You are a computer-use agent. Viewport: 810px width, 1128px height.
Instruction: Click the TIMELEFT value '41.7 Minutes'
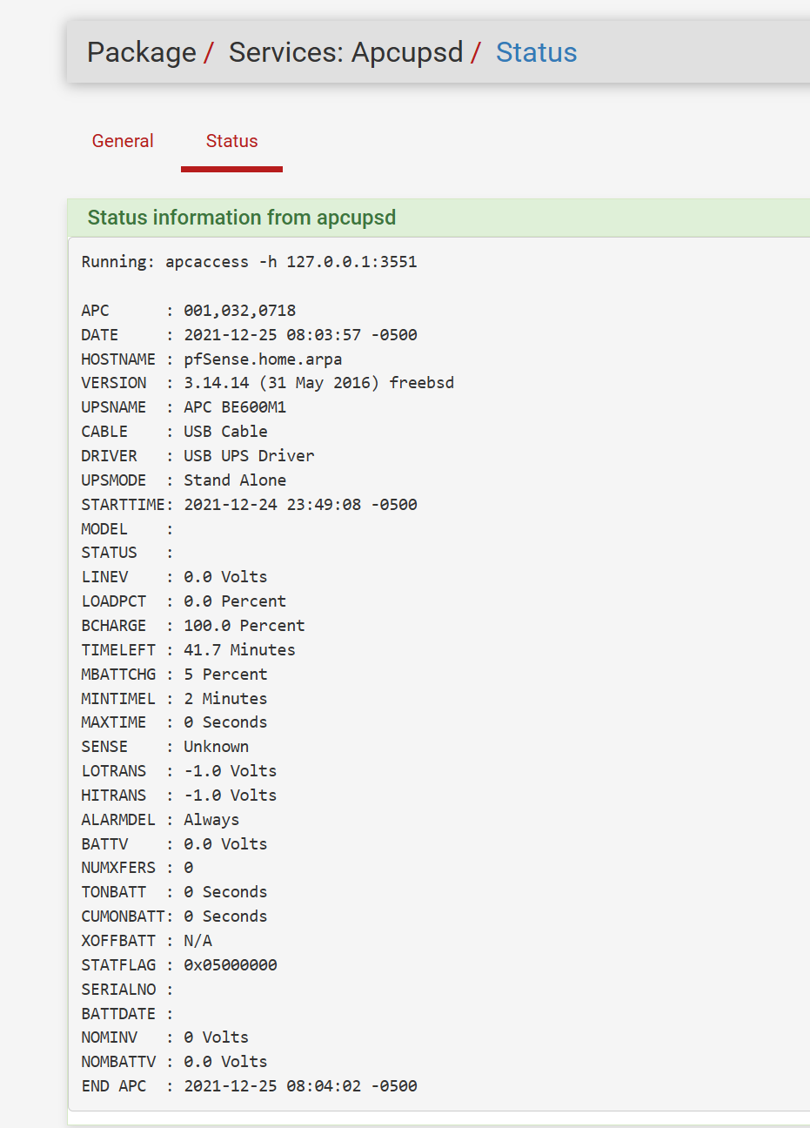(240, 650)
